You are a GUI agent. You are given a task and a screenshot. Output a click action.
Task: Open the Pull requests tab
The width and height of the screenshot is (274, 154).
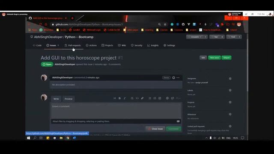point(73,45)
